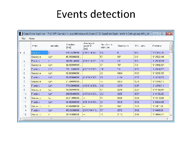The height and width of the screenshot is (143, 191).
Task: Select the start index cell 1279
Action: tap(125, 86)
